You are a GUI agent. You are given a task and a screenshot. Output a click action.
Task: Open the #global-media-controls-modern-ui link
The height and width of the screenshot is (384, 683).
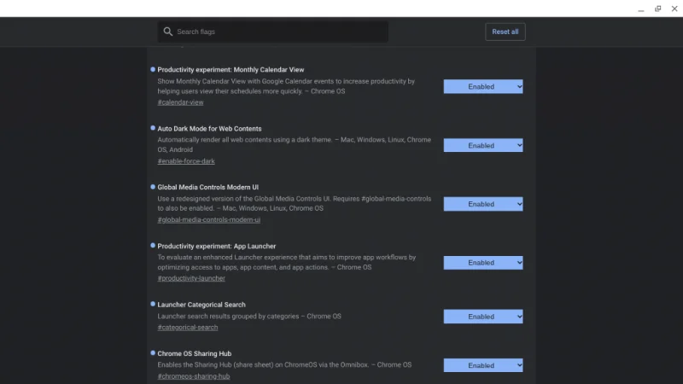tap(209, 220)
